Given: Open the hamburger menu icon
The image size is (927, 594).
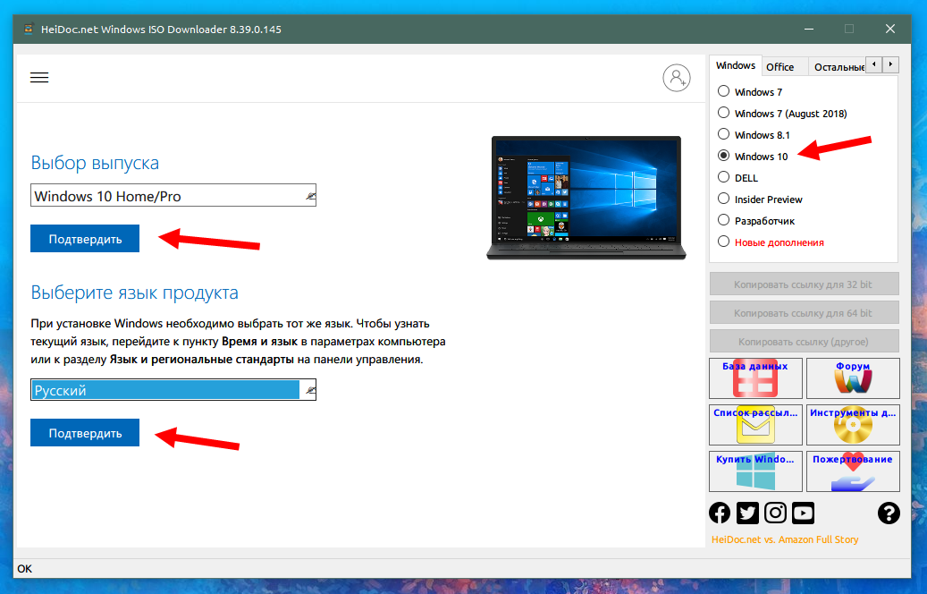Looking at the screenshot, I should point(39,78).
